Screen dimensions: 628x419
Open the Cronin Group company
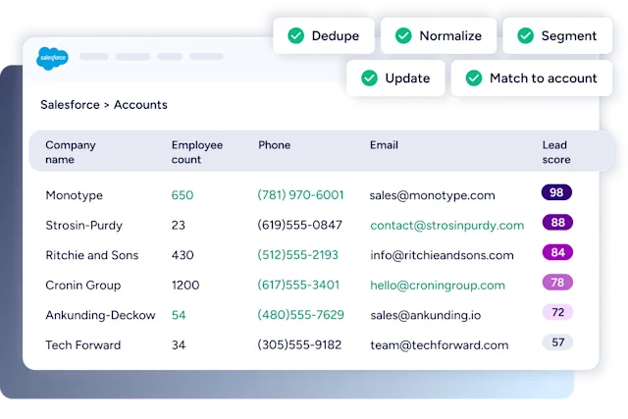click(x=82, y=286)
